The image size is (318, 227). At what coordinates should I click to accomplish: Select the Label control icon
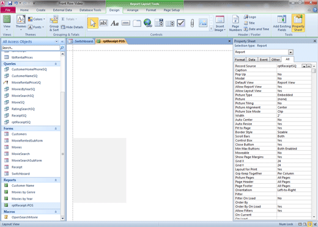click(x=115, y=23)
